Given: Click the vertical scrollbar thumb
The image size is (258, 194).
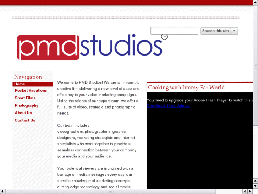Looking at the screenshot, I should coord(256,65).
